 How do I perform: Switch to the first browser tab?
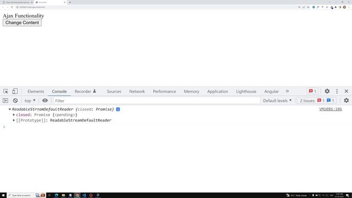18,2
